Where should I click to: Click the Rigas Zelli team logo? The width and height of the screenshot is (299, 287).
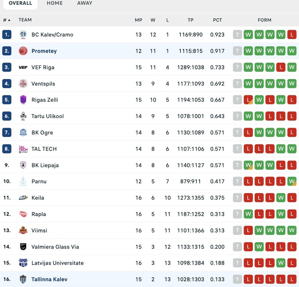(23, 100)
